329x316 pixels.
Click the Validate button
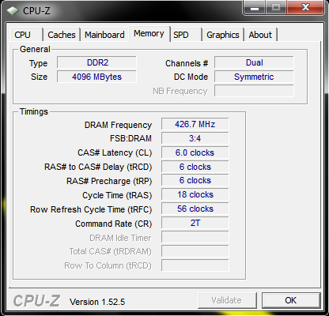[x=227, y=300]
